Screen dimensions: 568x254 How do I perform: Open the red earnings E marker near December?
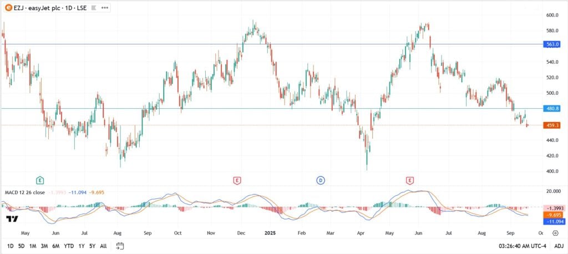237,180
